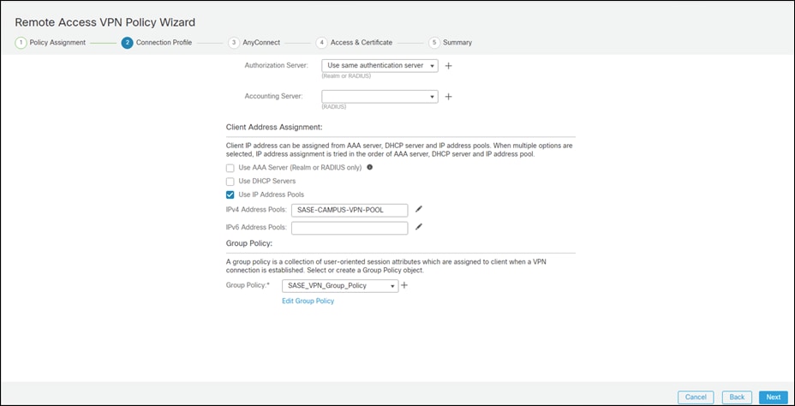Image resolution: width=795 pixels, height=406 pixels.
Task: Click the Accounting Server label
Action: pyautogui.click(x=274, y=96)
